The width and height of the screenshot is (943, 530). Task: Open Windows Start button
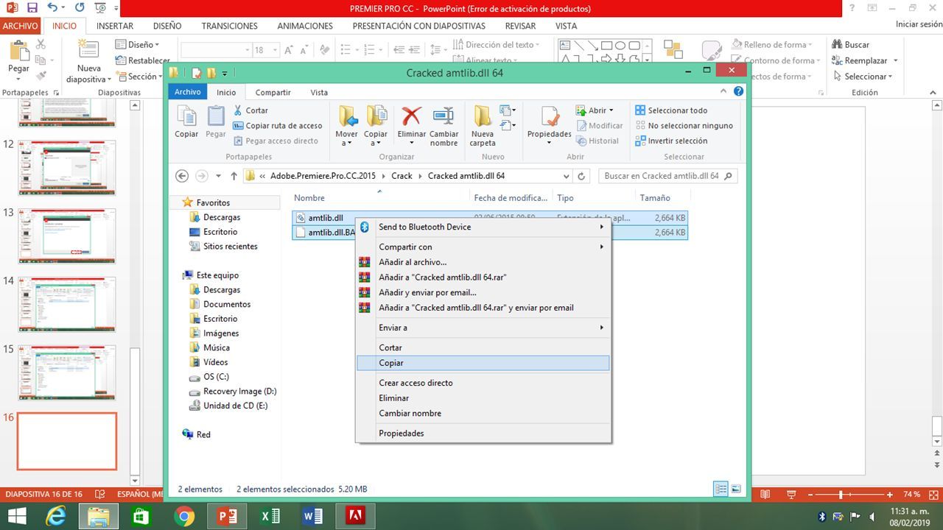point(16,516)
